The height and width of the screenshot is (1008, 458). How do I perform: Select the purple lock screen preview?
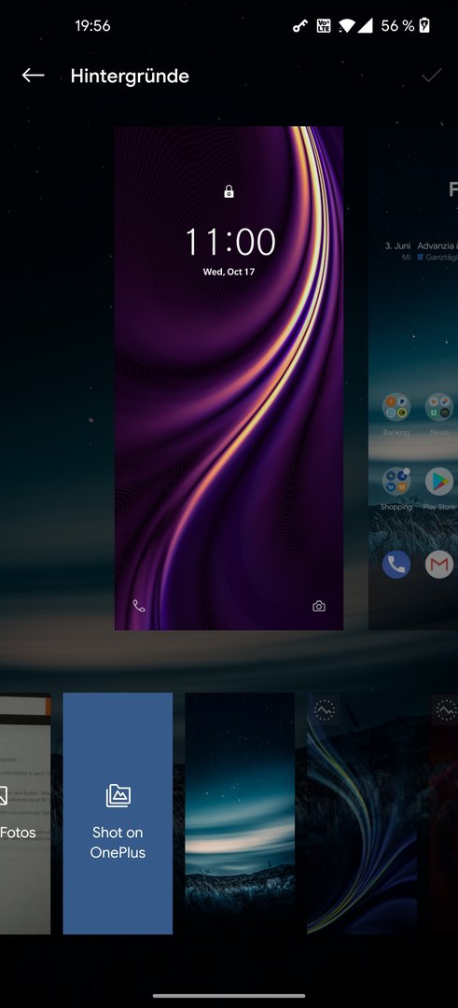229,378
